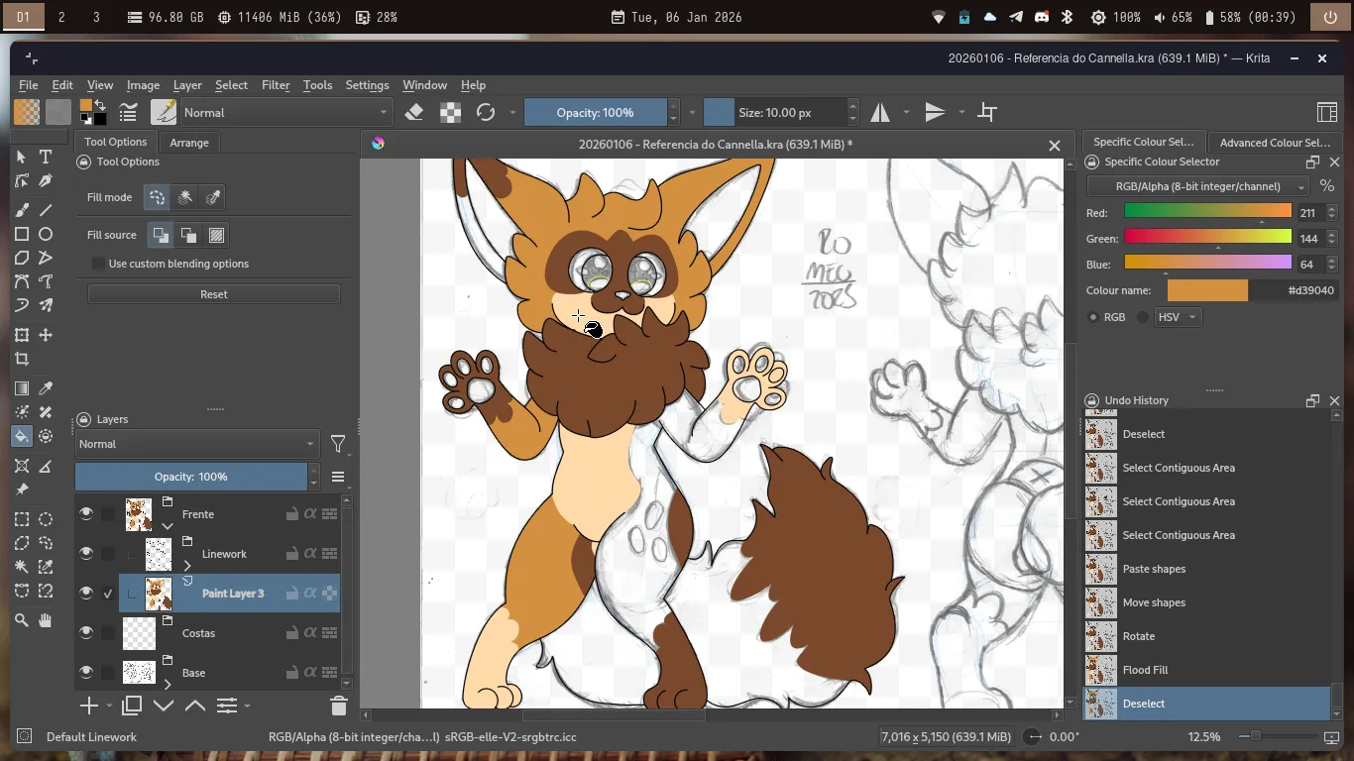
Task: Click the Flood Fill undo history entry
Action: [x=1145, y=670]
